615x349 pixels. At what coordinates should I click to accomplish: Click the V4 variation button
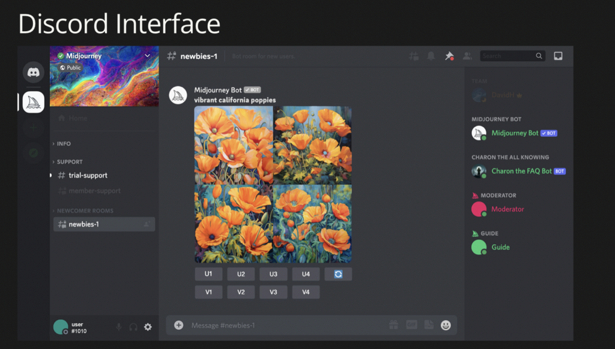pos(306,292)
